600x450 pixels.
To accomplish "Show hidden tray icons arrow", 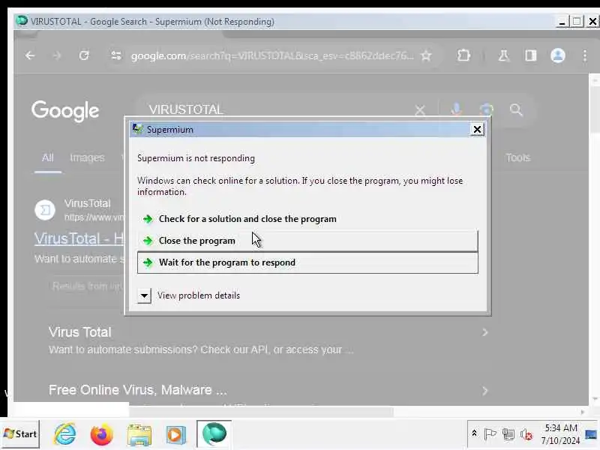I will point(474,433).
